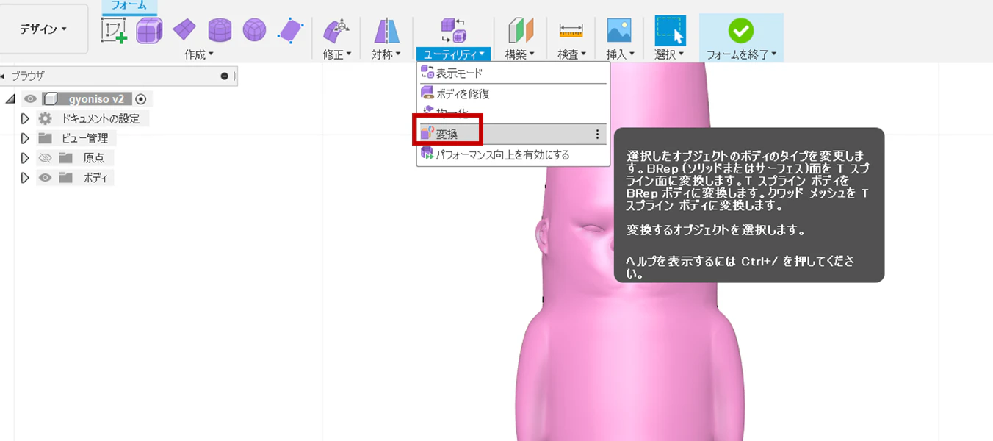The image size is (993, 441).
Task: Open the フォームを終了 dropdown
Action: tap(741, 54)
